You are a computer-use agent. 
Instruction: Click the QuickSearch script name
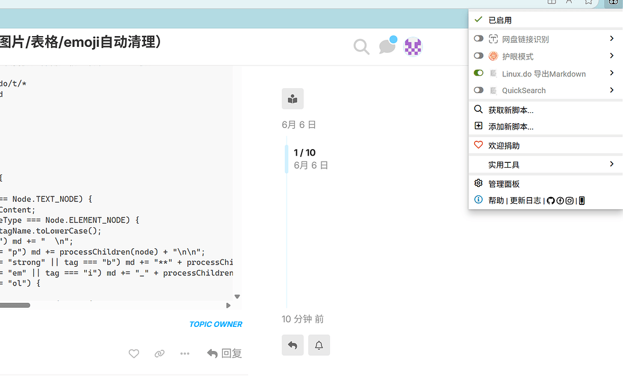524,91
